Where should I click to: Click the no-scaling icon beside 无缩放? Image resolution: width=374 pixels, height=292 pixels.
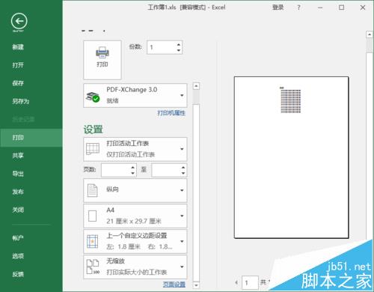click(x=93, y=267)
